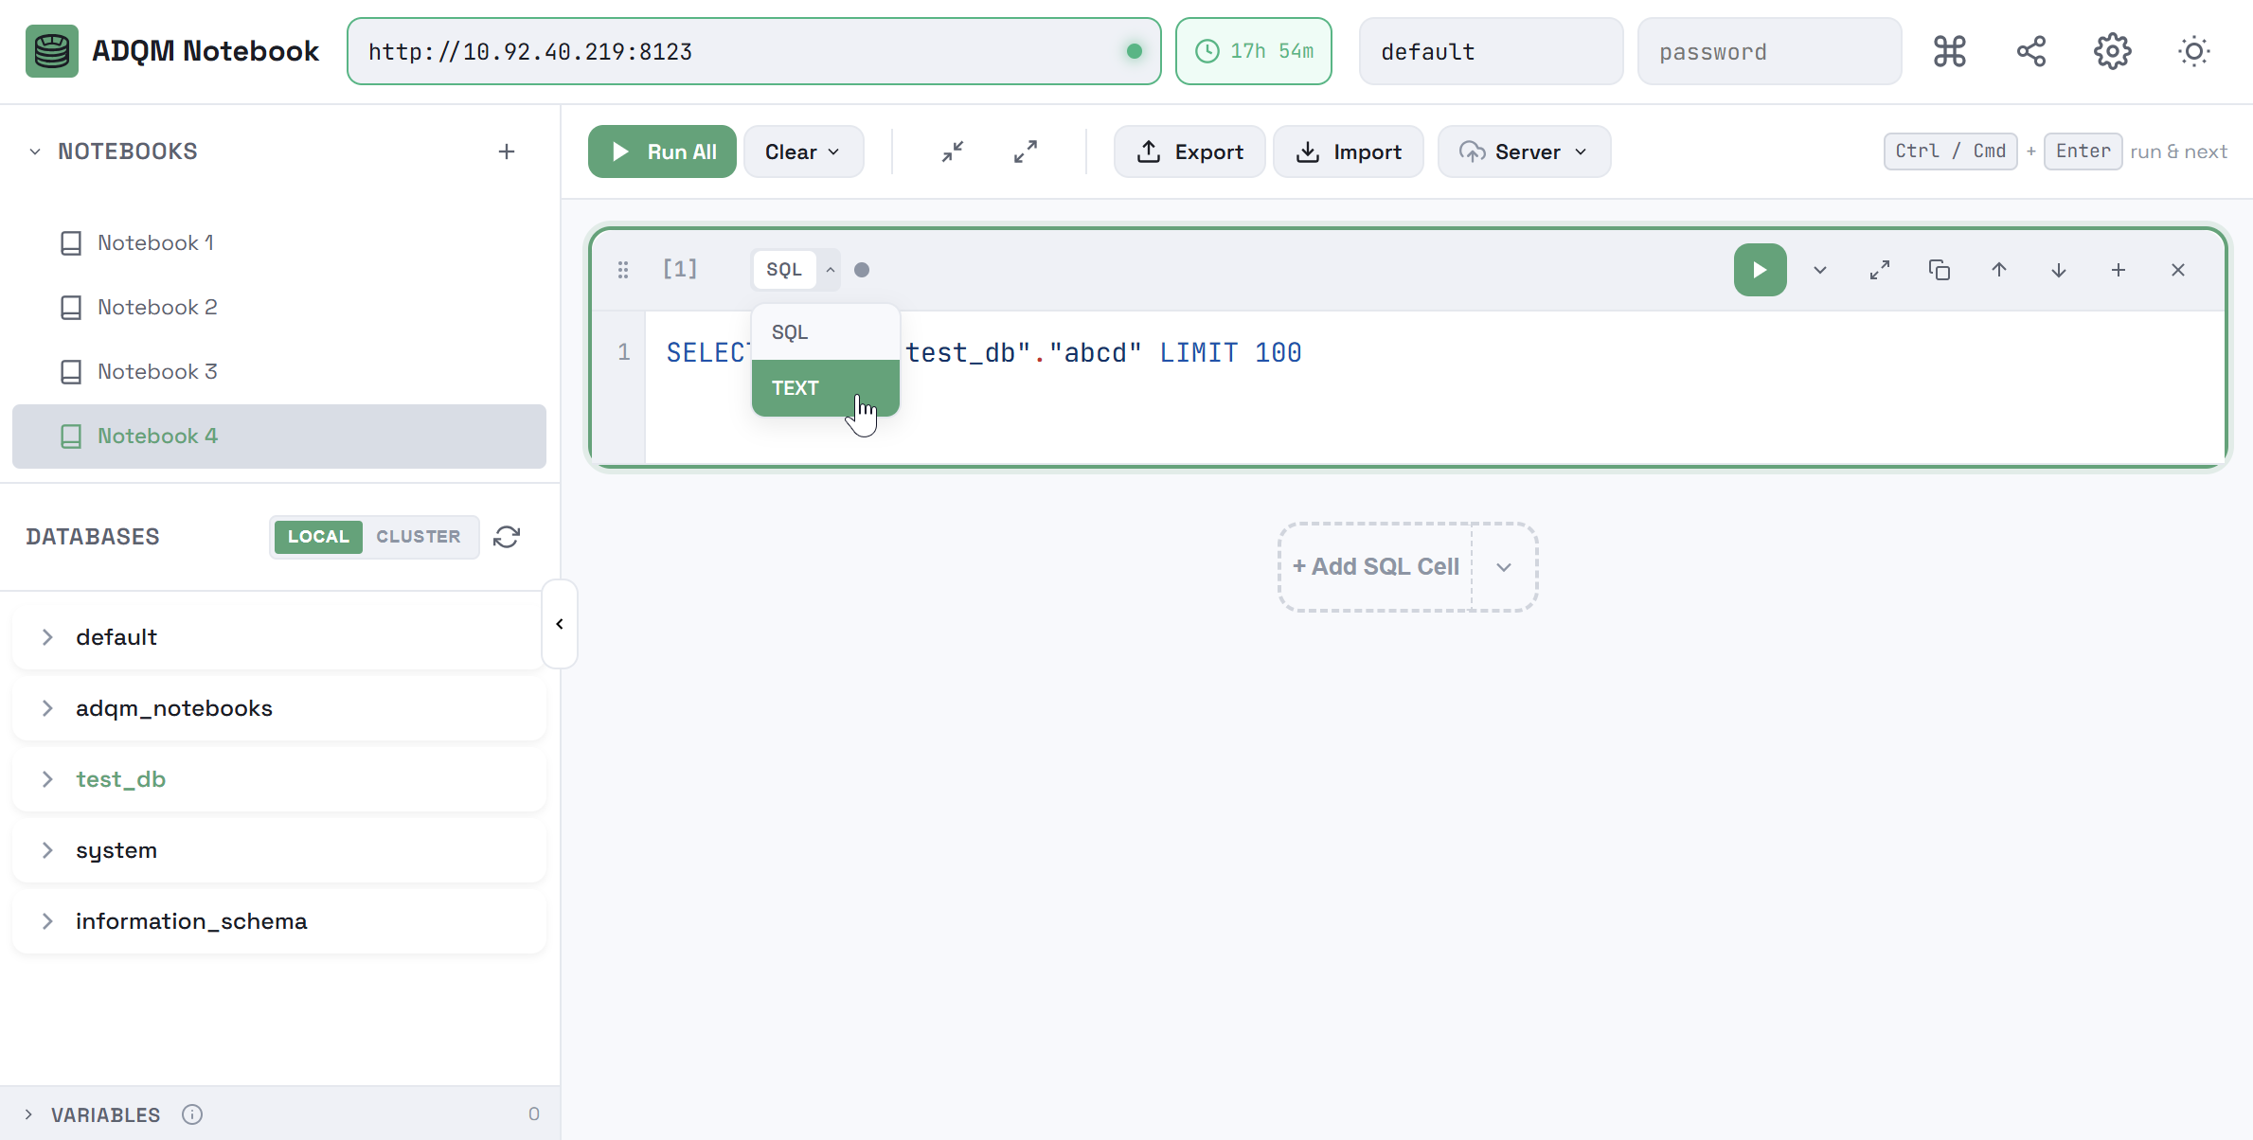Run the current cell with play button
This screenshot has width=2253, height=1140.
[x=1760, y=270]
